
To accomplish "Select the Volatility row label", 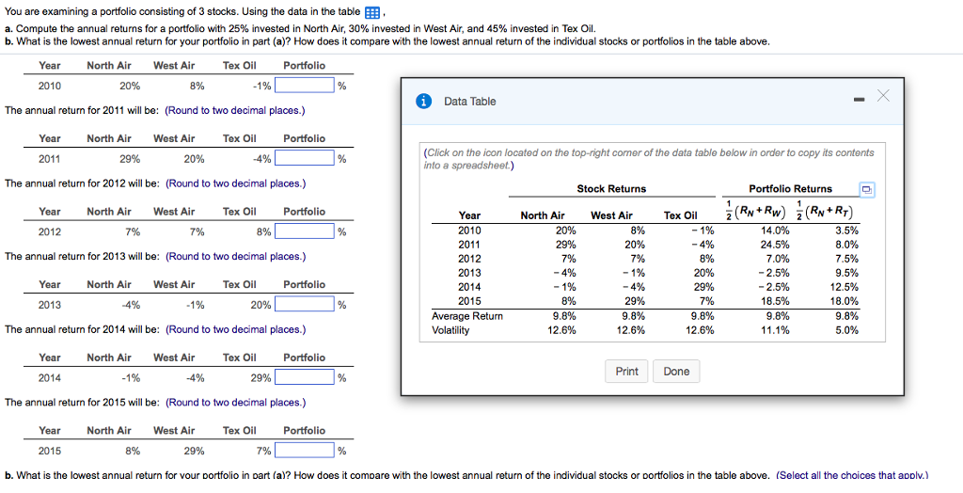I will [x=450, y=330].
